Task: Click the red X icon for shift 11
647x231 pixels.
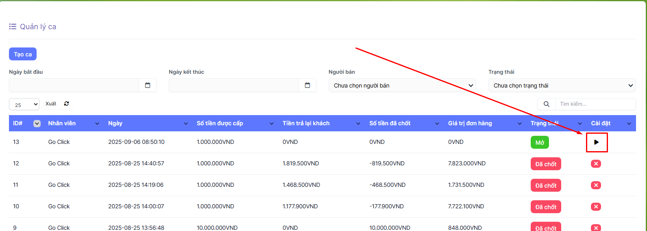Action: click(x=596, y=185)
